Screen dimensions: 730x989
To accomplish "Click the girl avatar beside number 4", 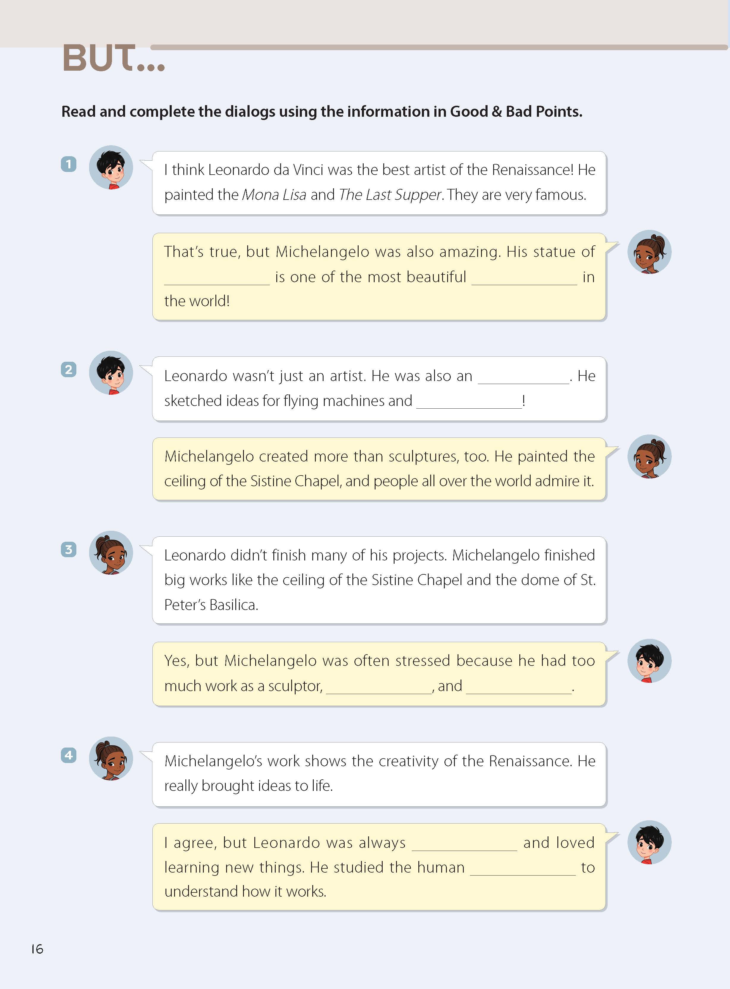I will (111, 759).
